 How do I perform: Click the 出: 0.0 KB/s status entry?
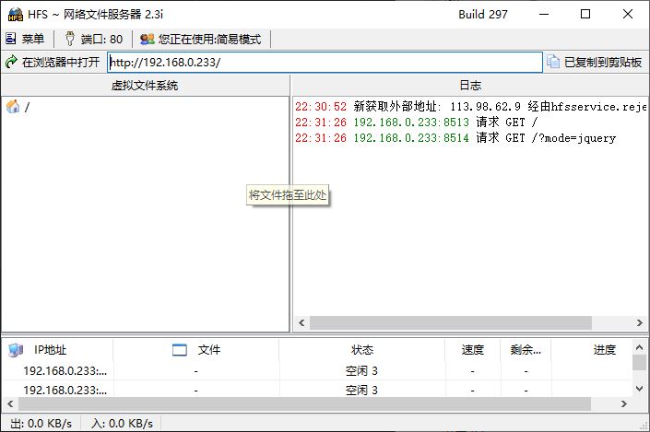(x=41, y=424)
